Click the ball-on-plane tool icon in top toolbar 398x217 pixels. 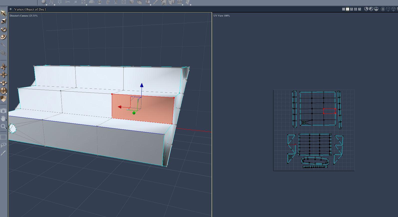click(148, 2)
